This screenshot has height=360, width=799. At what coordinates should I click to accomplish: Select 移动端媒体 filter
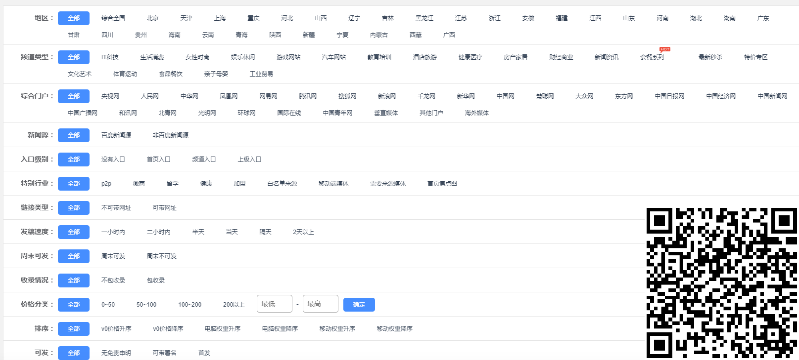pyautogui.click(x=334, y=184)
